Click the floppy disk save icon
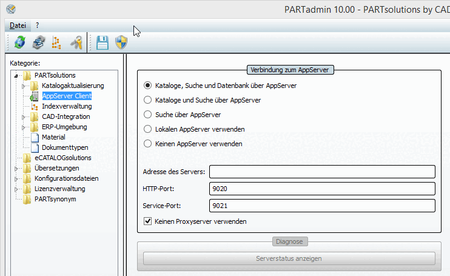The width and height of the screenshot is (450, 276). coord(102,42)
